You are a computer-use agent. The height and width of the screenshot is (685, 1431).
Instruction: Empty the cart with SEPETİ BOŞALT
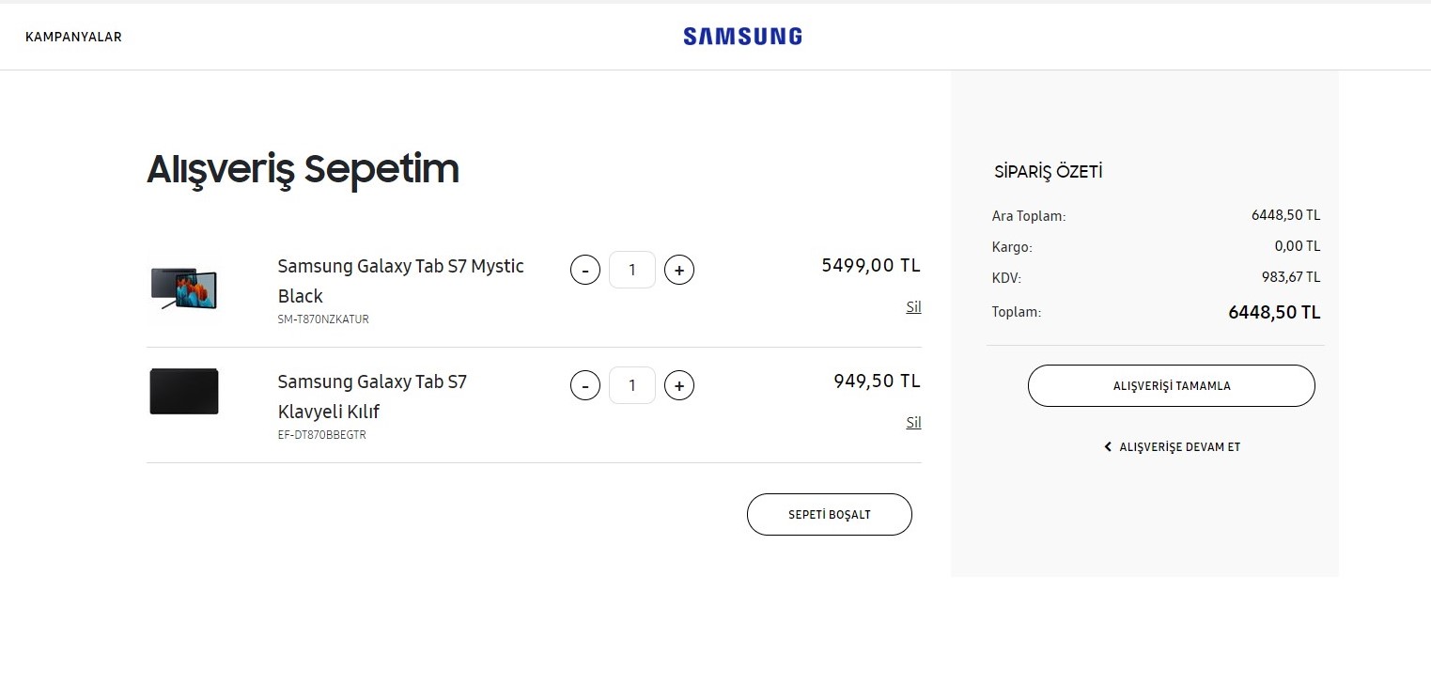coord(830,515)
